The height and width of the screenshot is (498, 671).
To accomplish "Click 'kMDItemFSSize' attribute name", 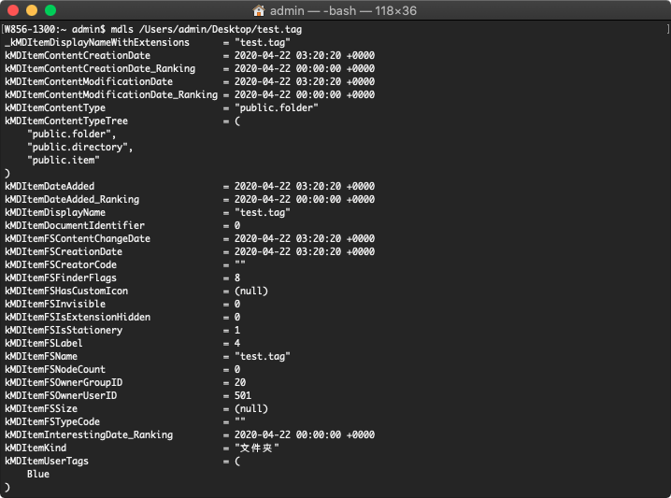I will click(41, 408).
